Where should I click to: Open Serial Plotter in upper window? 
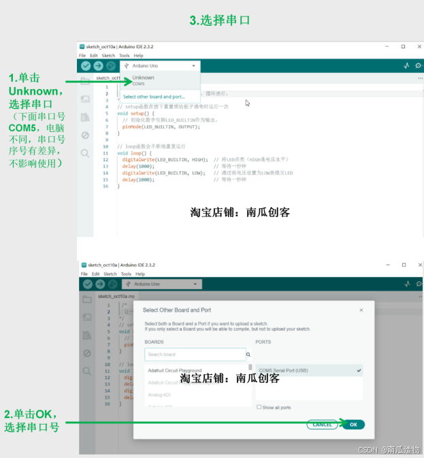406,66
